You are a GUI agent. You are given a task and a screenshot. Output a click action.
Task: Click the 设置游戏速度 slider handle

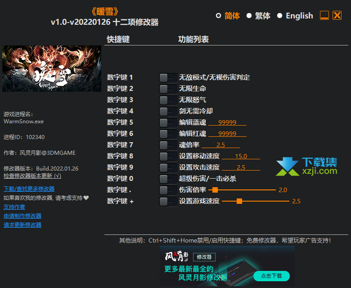pos(239,201)
